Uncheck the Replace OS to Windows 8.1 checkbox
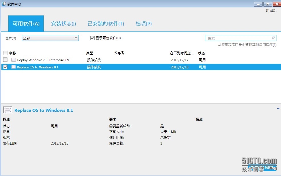Viewport: 281px width, 176px height. point(5,67)
